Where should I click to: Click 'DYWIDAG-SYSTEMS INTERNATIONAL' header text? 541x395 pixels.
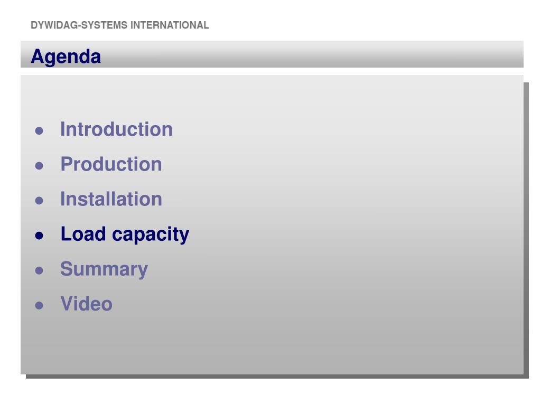click(x=120, y=25)
